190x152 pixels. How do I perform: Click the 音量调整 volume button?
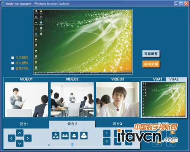click(151, 54)
